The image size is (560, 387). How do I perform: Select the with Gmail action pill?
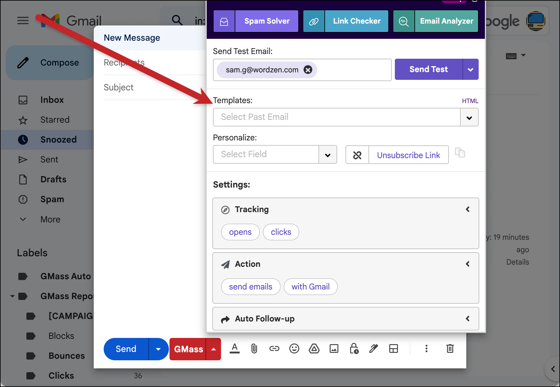click(x=310, y=287)
